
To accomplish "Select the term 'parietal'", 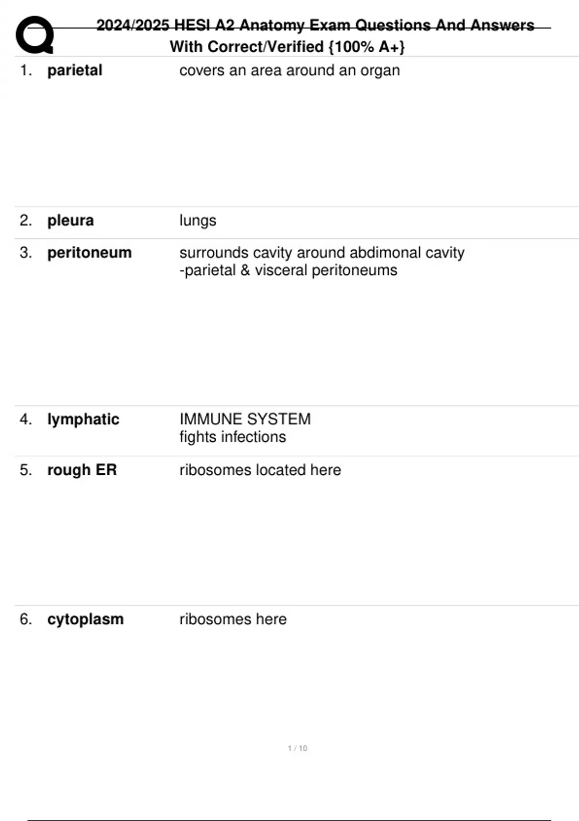I will click(x=75, y=71).
